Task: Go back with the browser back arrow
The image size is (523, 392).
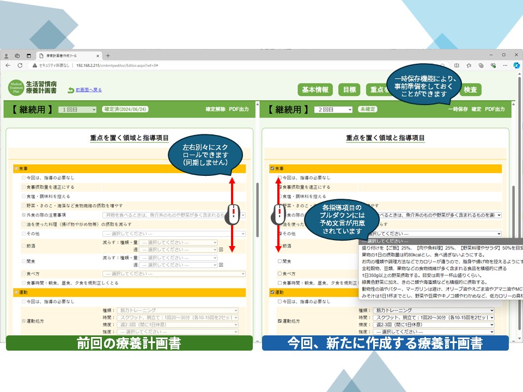Action: [8, 65]
